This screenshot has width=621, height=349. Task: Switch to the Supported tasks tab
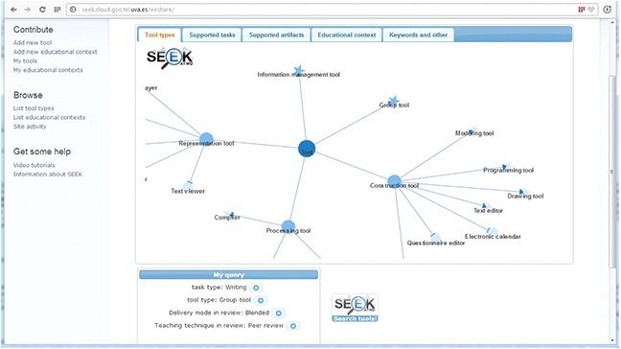212,35
